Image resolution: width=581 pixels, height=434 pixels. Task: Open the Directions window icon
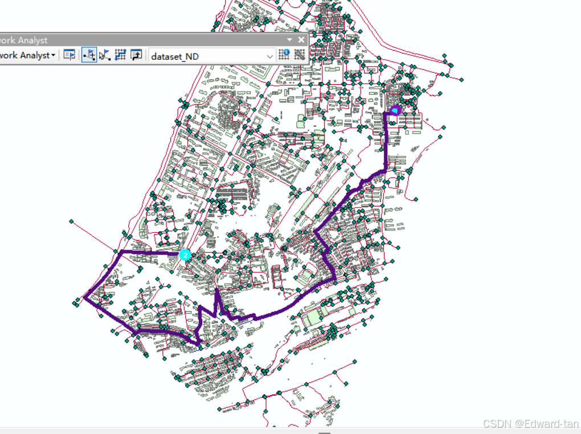click(136, 56)
